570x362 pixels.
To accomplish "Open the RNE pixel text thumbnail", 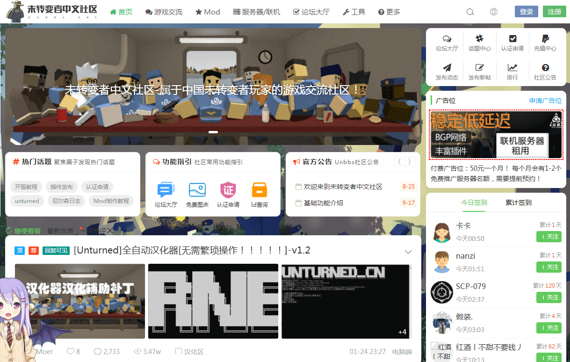I will coord(213,301).
